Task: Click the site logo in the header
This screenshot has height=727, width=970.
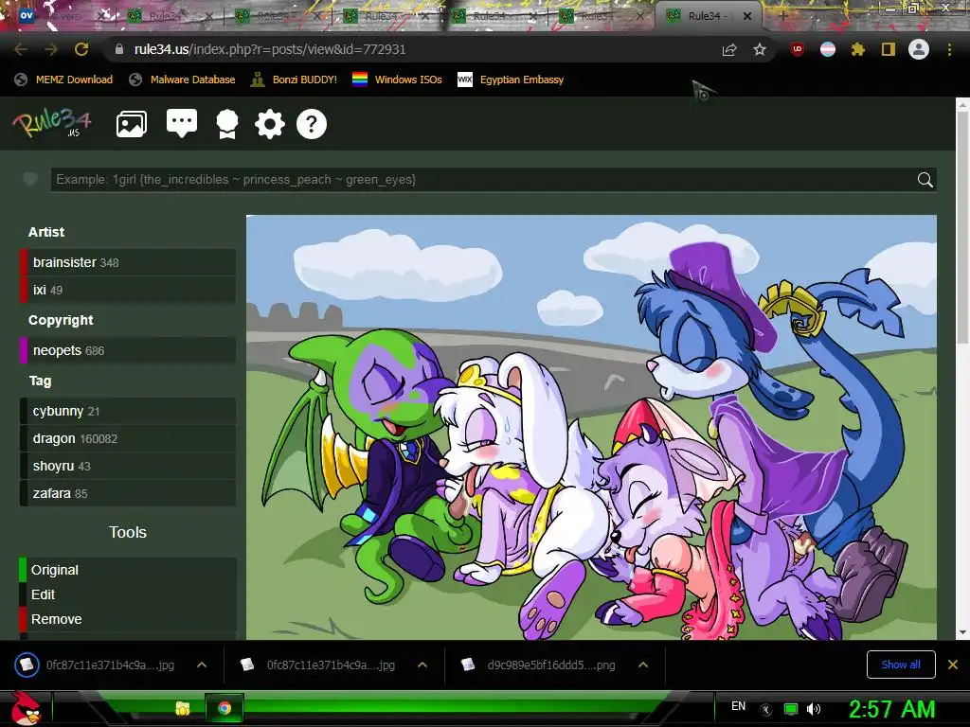Action: [x=52, y=122]
